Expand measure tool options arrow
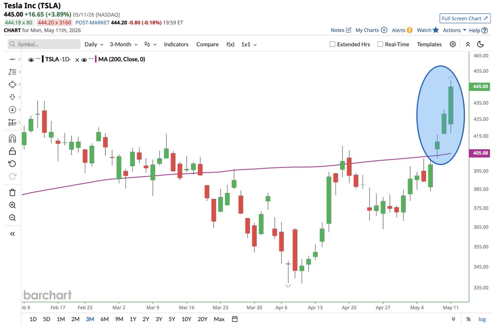This screenshot has height=327, width=496. pos(19,122)
